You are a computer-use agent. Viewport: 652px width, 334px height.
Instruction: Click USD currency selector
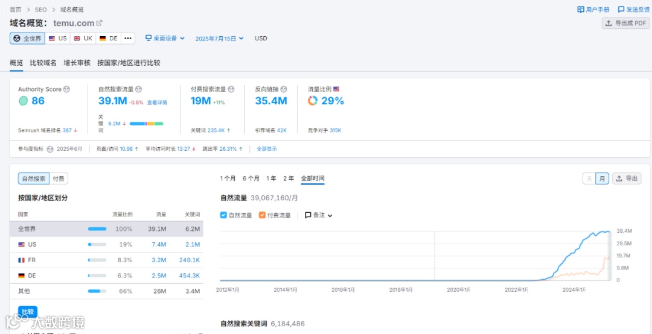tap(261, 39)
